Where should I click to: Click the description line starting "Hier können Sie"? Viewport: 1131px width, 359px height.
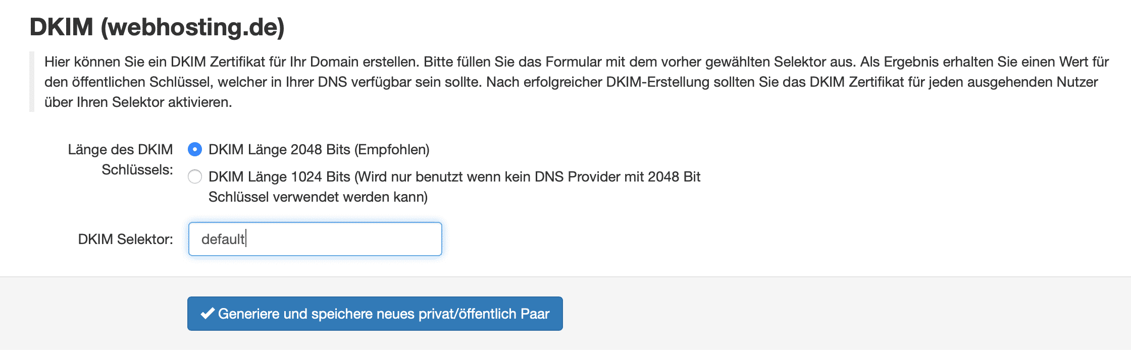576,62
